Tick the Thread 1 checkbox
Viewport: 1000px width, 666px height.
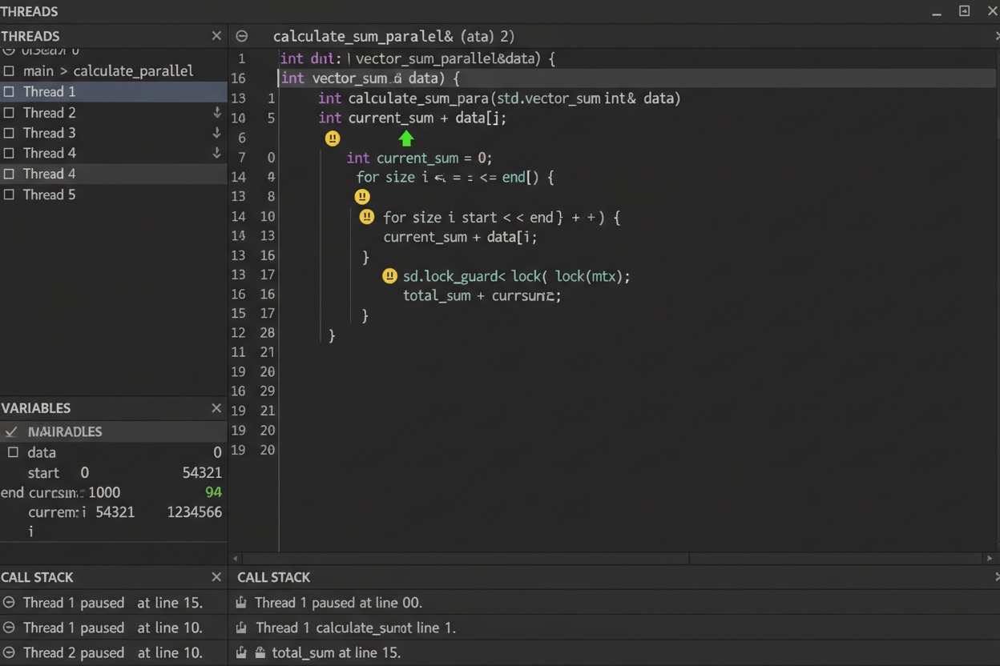(9, 92)
